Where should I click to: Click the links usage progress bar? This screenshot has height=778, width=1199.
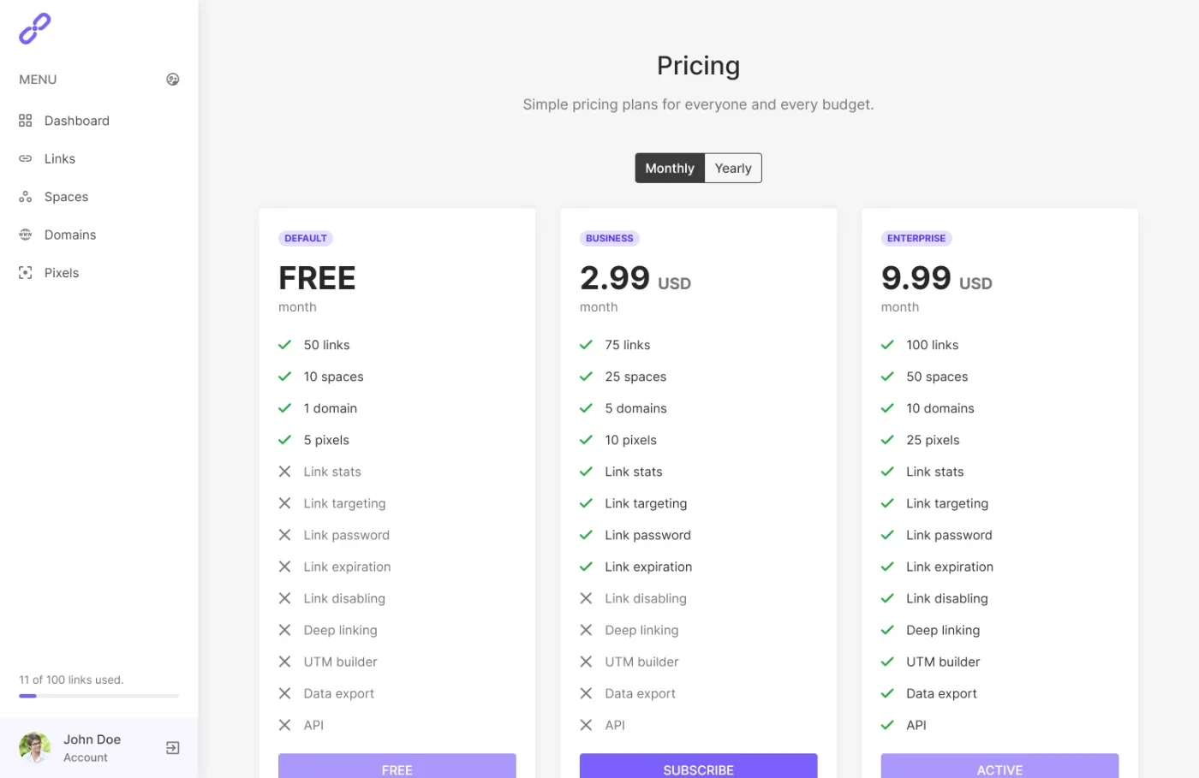(x=99, y=696)
